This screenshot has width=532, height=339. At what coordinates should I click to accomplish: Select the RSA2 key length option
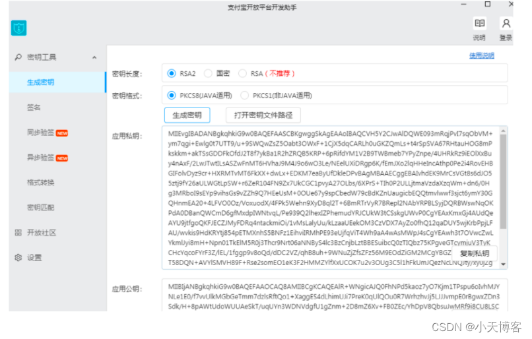[x=172, y=74]
